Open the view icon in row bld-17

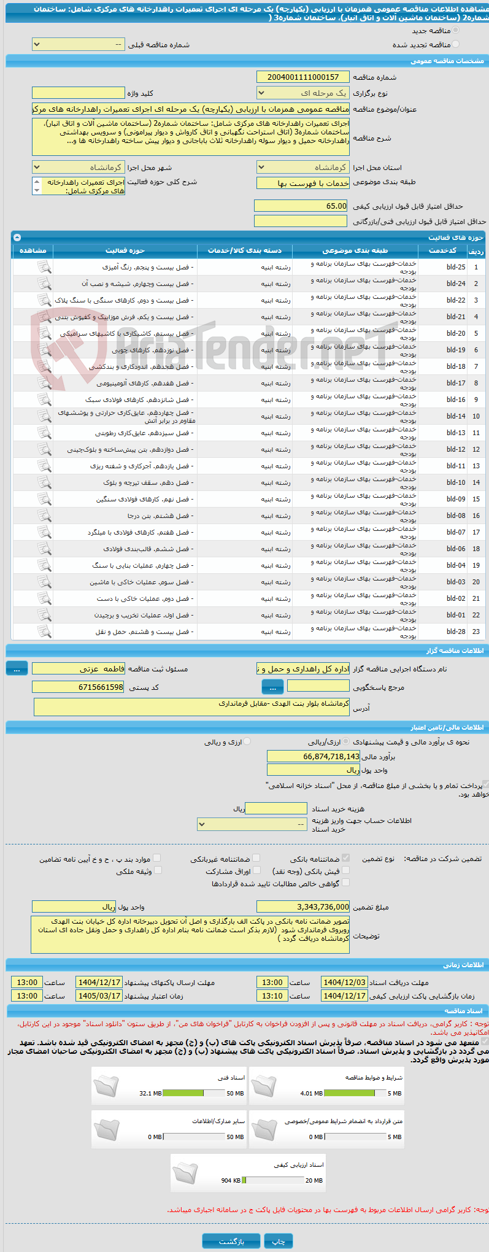(44, 383)
